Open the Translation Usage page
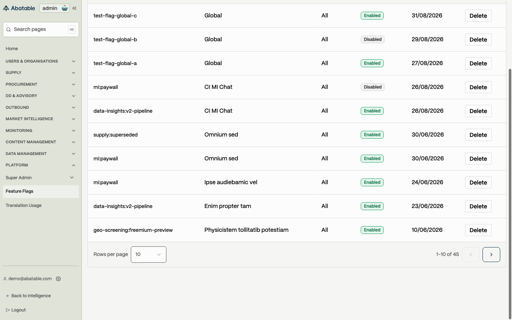 coord(23,206)
